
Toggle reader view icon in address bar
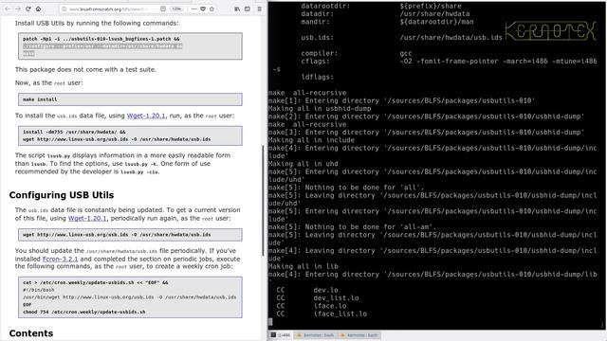pyautogui.click(x=163, y=9)
